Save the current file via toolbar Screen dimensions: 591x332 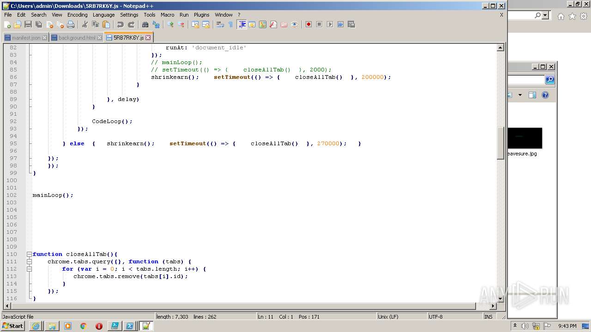click(x=28, y=24)
